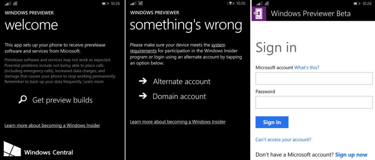Tap Wi-Fi icon on welcome screen status bar
Image resolution: width=375 pixels, height=160 pixels.
(15, 3)
